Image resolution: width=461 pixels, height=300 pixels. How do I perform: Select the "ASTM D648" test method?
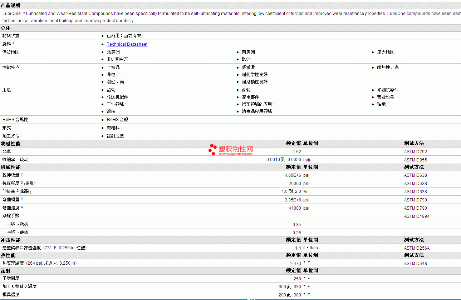click(x=416, y=264)
